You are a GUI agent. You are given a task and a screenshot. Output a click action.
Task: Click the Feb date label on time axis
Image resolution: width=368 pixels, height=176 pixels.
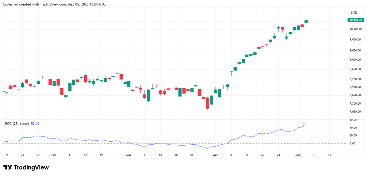point(54,155)
